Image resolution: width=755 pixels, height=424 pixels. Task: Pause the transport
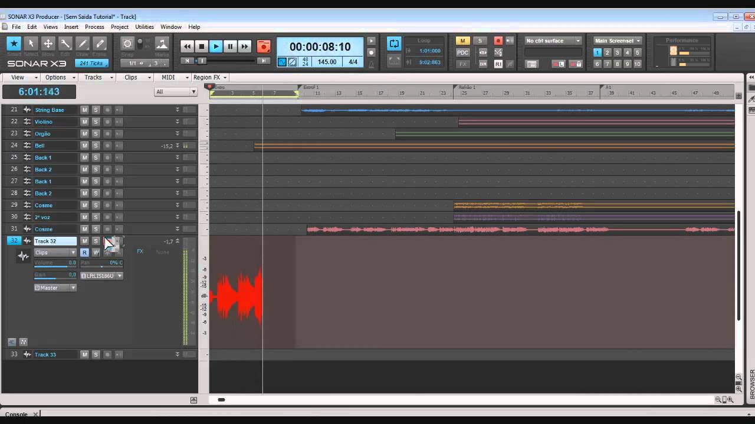[x=230, y=47]
